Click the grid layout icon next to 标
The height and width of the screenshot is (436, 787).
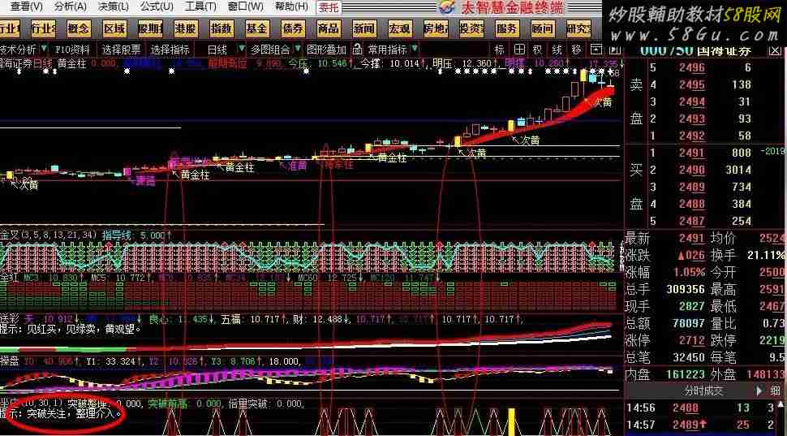[x=519, y=50]
